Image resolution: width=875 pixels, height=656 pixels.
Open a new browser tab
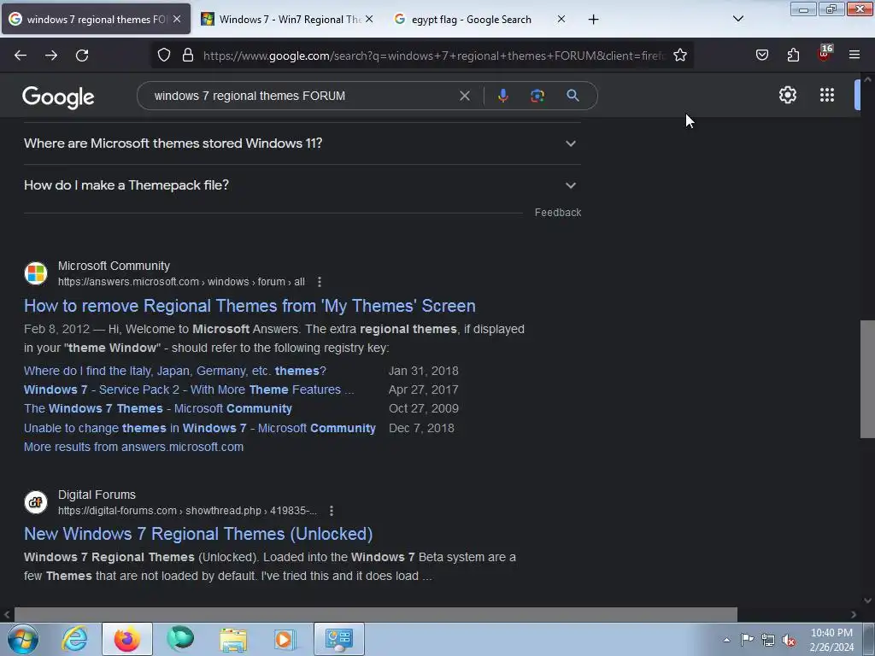(593, 20)
